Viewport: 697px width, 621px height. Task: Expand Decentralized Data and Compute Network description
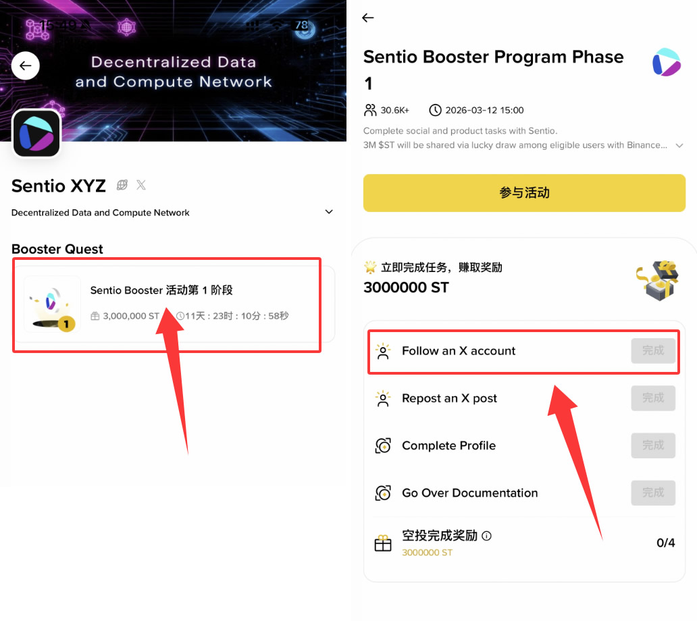[329, 212]
